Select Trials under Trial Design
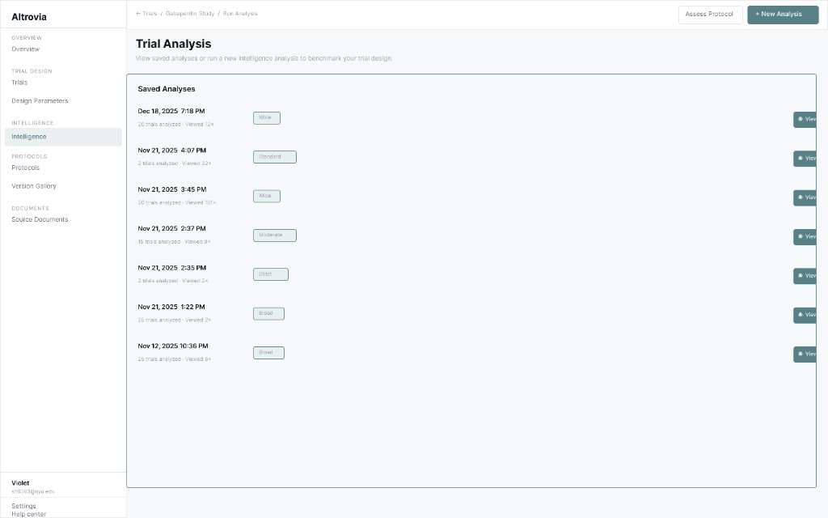The image size is (828, 518). pos(20,82)
